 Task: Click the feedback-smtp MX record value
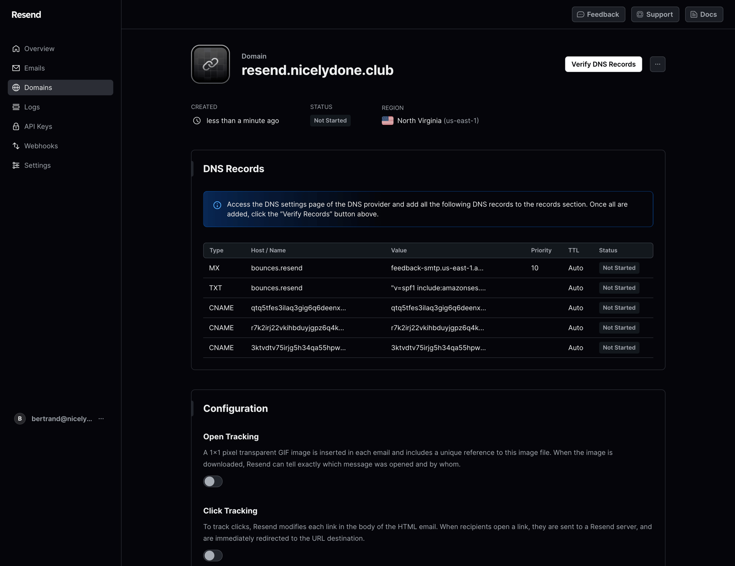pyautogui.click(x=437, y=268)
